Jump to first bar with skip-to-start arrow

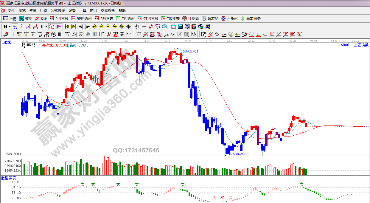[x=67, y=27]
